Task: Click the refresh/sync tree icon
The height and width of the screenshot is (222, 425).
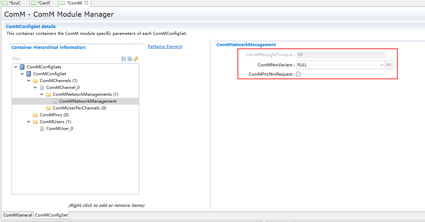Action: coord(136,59)
